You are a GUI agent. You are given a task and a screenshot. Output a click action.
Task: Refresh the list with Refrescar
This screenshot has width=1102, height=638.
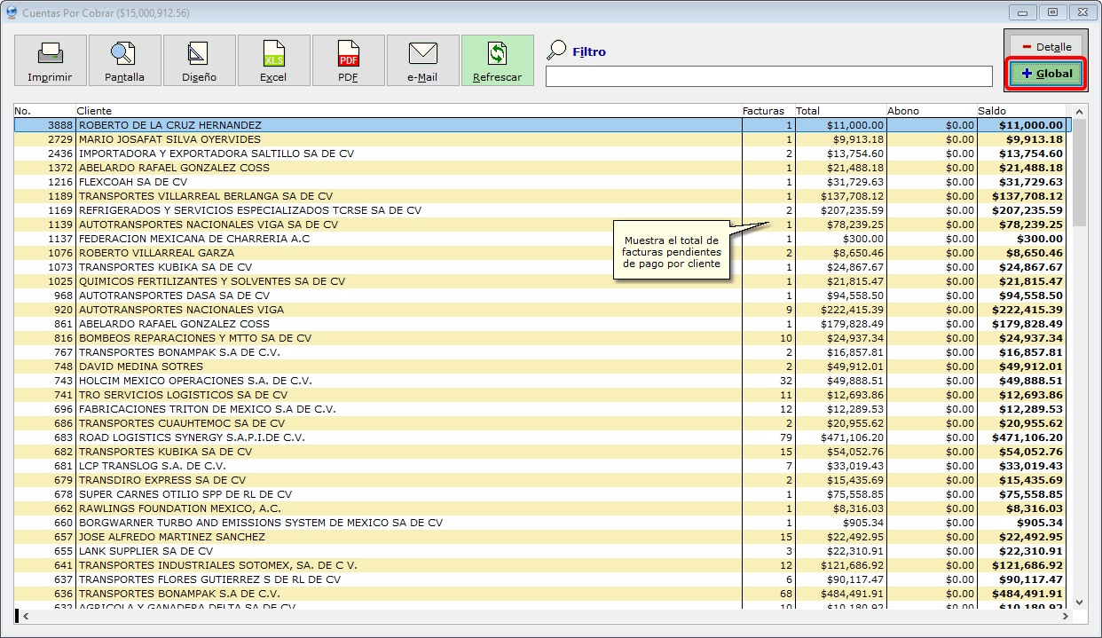pyautogui.click(x=497, y=60)
